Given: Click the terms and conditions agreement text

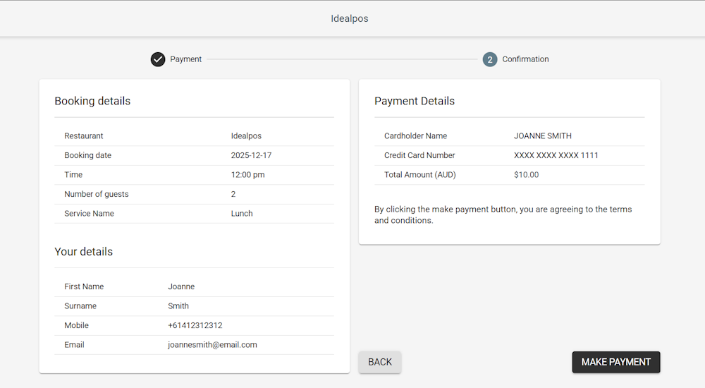Looking at the screenshot, I should 503,214.
